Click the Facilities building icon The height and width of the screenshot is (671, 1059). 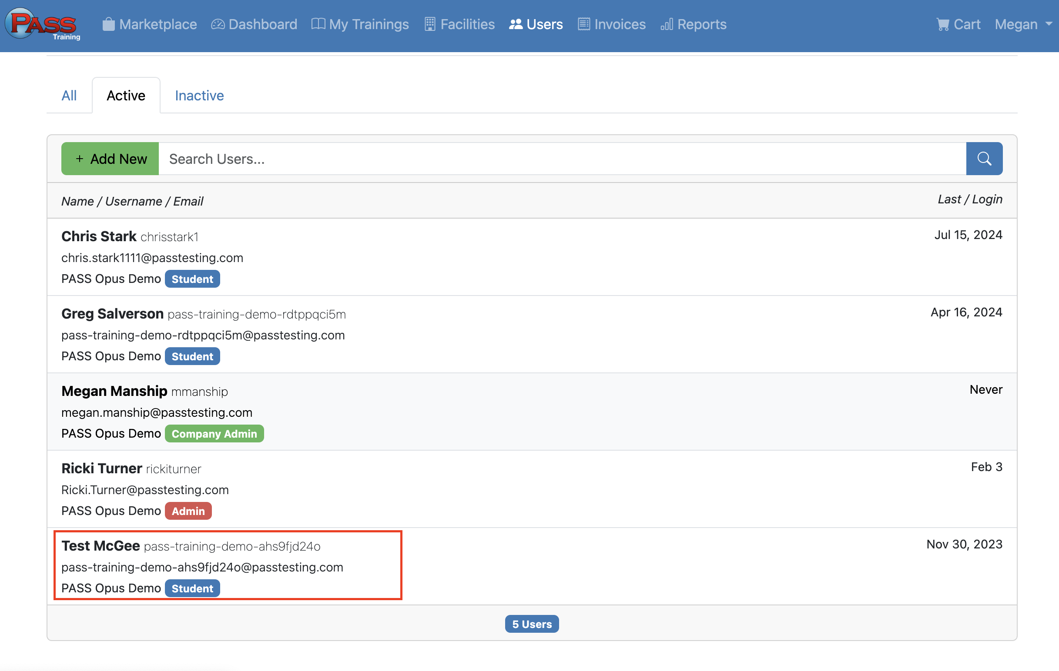pyautogui.click(x=430, y=24)
